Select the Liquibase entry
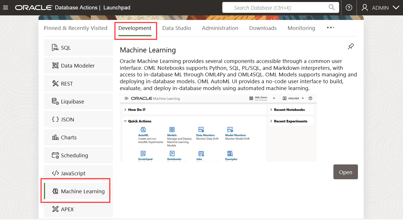 [x=78, y=101]
